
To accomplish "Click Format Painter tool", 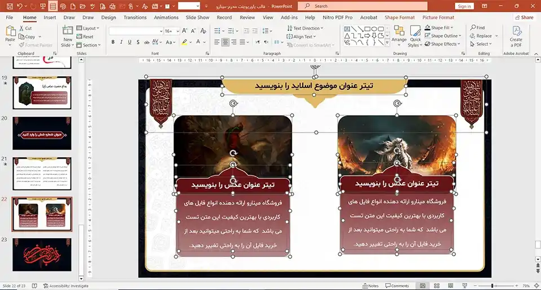I will [36, 45].
